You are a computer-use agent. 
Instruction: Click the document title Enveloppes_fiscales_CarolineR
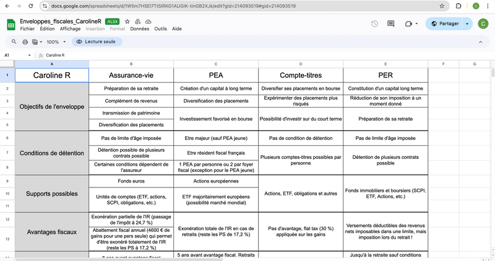click(61, 22)
